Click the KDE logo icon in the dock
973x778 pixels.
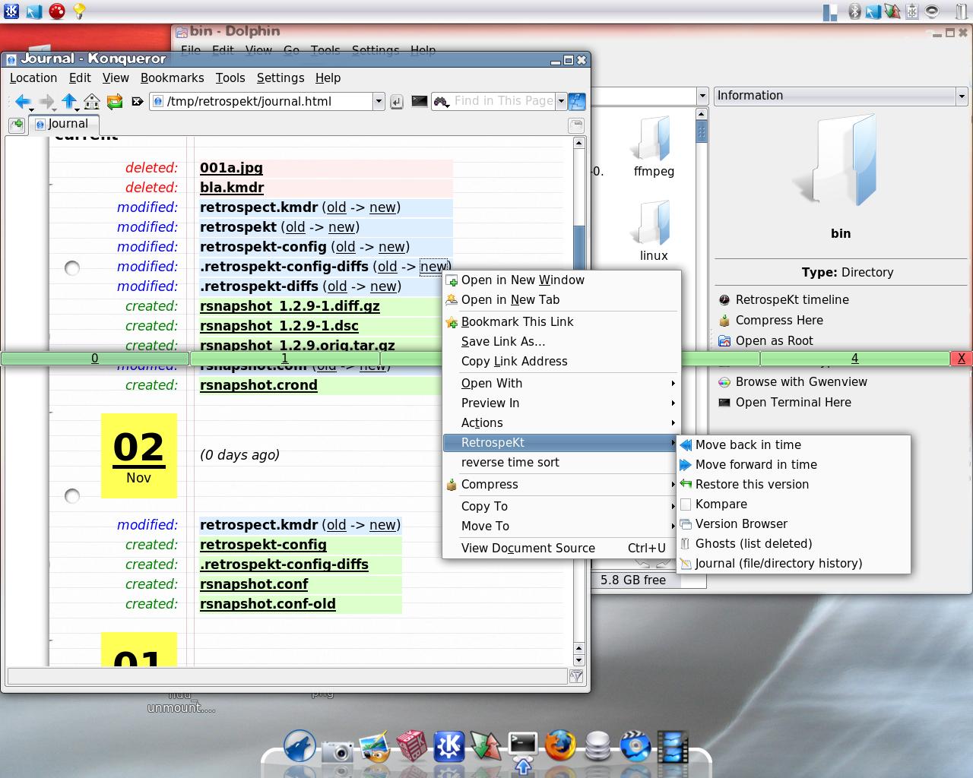click(x=448, y=746)
